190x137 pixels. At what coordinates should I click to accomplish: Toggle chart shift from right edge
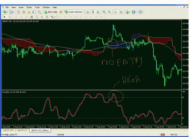pos(121,12)
